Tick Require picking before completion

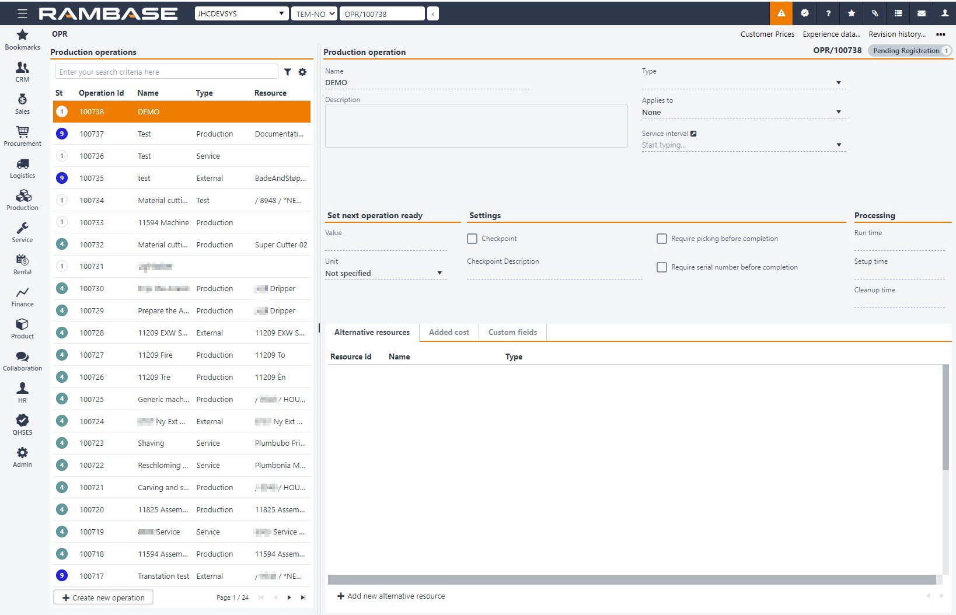tap(662, 239)
